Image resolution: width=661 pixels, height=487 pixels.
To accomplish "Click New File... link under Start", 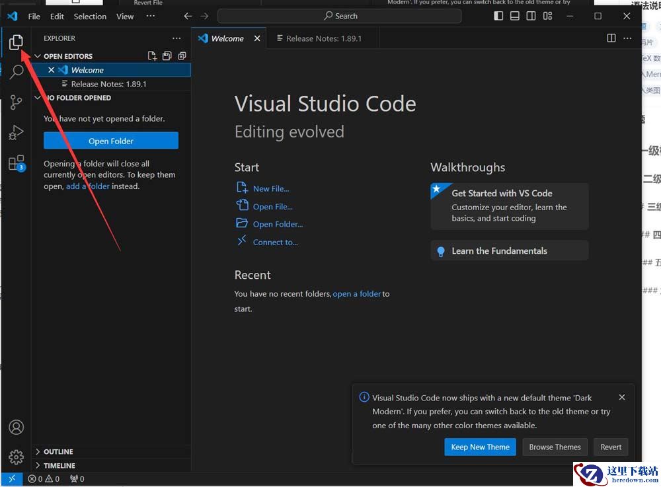I will tap(271, 189).
